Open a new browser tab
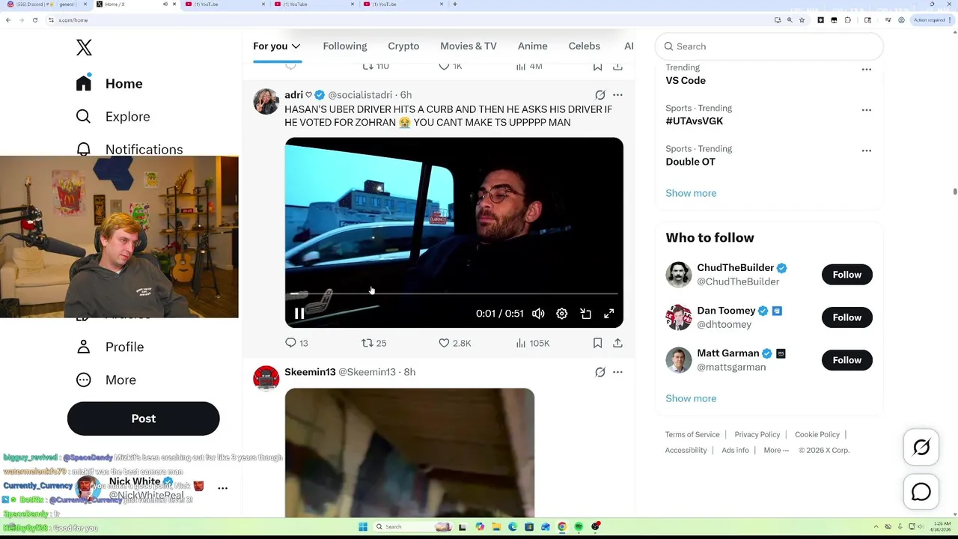The image size is (958, 539). point(454,4)
